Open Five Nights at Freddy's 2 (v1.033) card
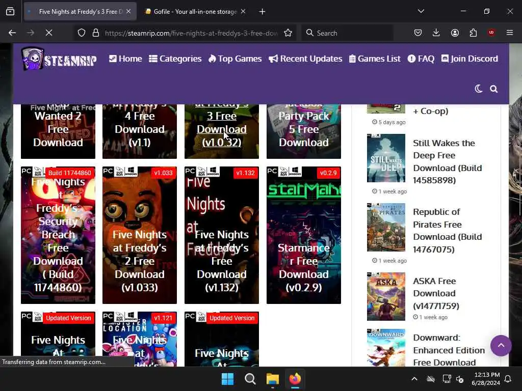 140,235
